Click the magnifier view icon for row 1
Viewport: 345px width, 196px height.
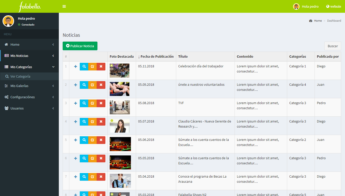click(84, 66)
